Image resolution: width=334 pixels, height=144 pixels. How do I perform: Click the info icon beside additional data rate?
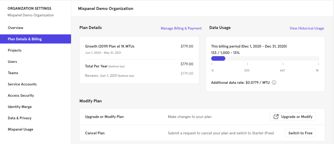click(x=274, y=83)
